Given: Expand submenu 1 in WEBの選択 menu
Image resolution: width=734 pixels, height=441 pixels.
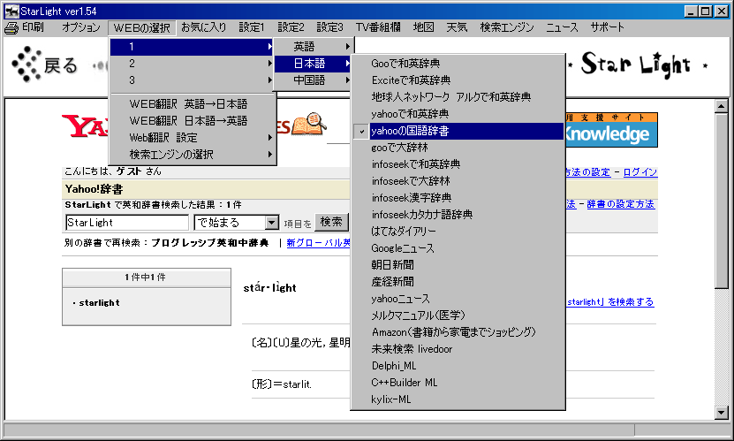Looking at the screenshot, I should 192,47.
